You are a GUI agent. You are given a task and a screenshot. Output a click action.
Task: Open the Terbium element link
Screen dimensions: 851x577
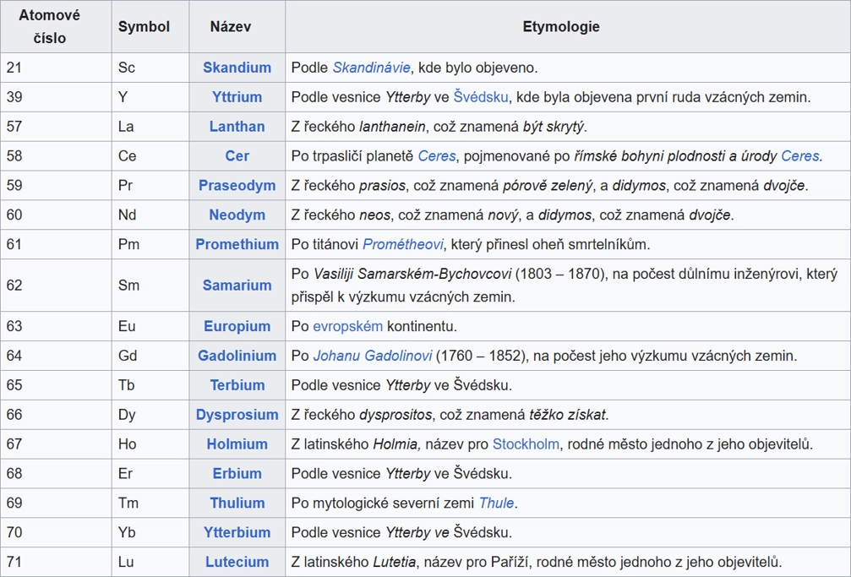point(237,385)
